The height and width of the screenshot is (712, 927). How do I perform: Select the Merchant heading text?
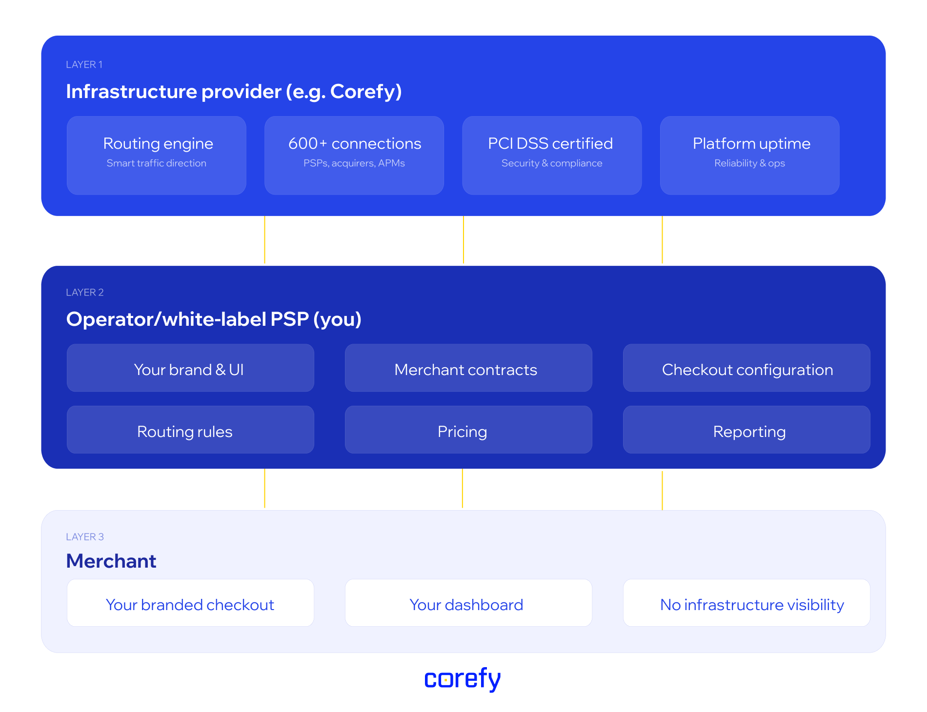[111, 561]
